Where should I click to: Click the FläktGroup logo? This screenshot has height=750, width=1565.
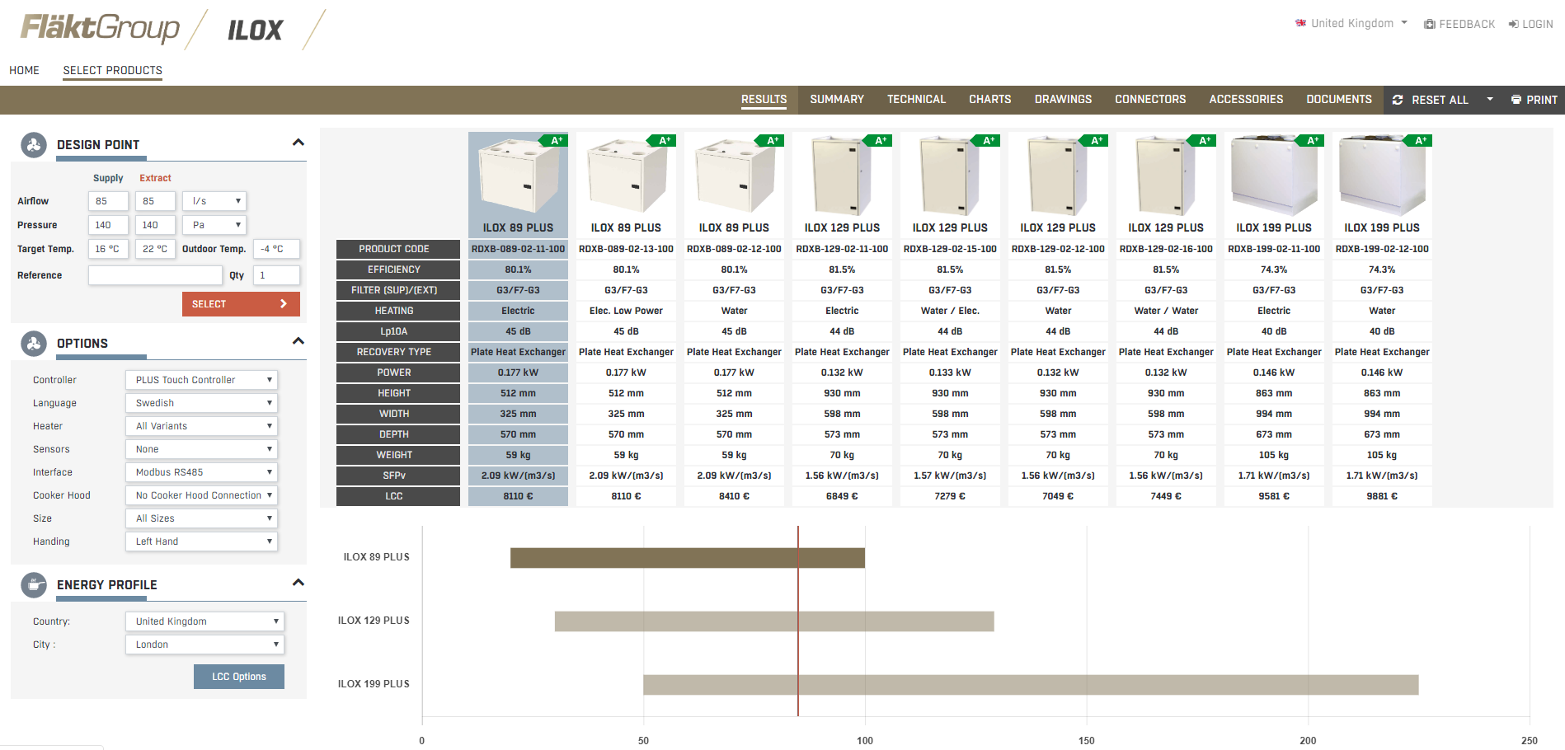[100, 29]
